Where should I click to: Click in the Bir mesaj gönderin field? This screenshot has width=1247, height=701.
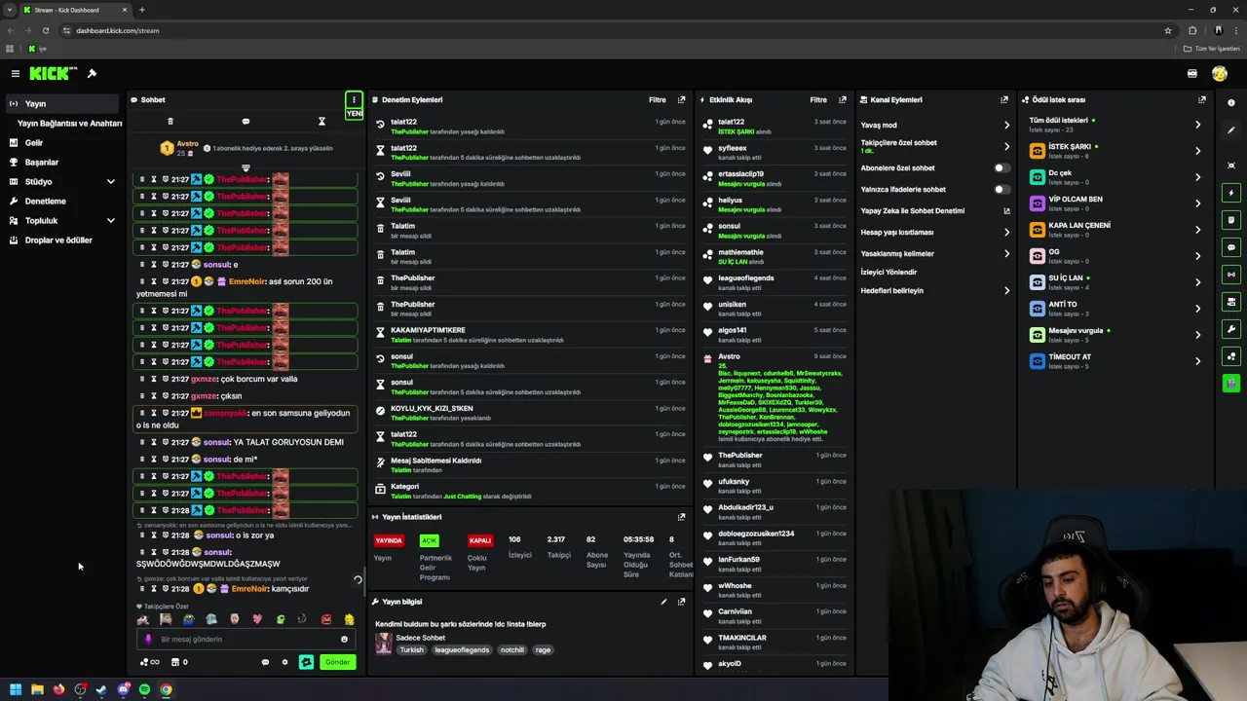click(246, 640)
